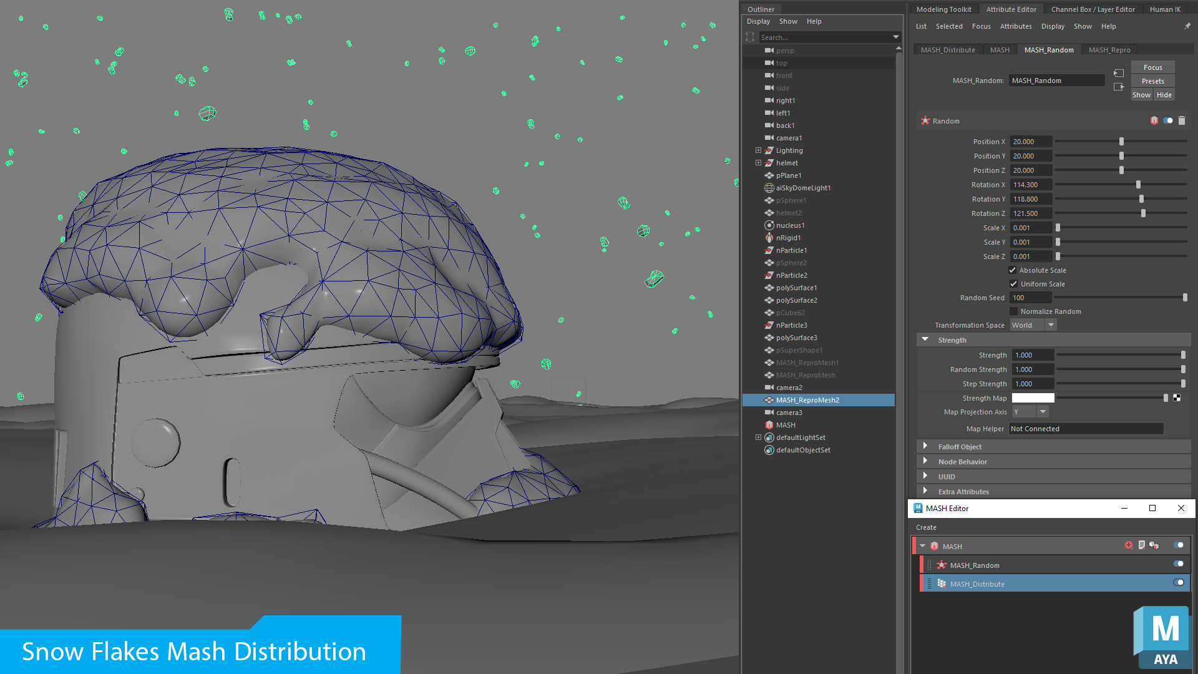Enable Normalize Random checkbox
Viewport: 1198px width, 674px height.
point(1013,311)
